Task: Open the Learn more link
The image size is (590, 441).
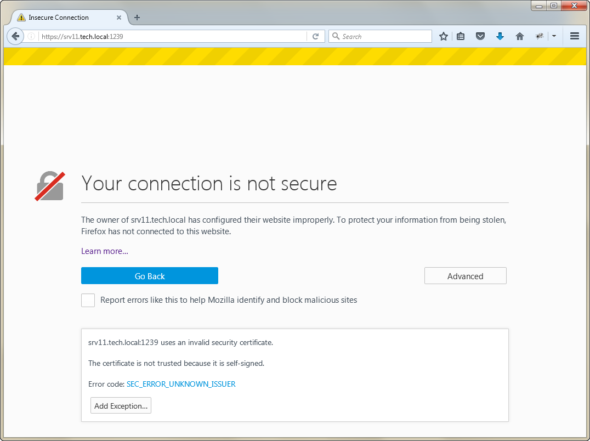Action: pos(104,251)
